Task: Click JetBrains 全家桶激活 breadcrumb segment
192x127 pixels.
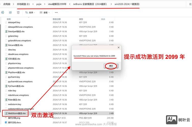Action: pos(90,4)
